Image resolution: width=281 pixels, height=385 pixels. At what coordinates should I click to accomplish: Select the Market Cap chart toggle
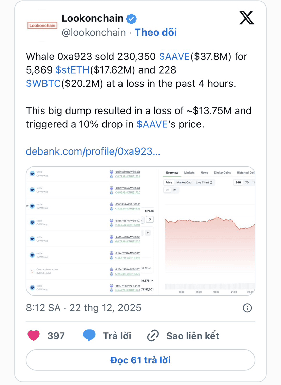[x=184, y=182]
